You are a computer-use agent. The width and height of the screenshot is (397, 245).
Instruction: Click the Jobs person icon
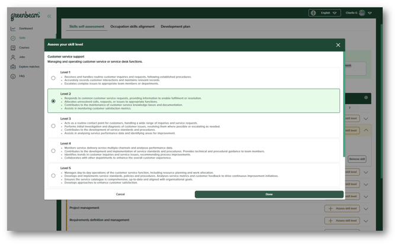[13, 57]
